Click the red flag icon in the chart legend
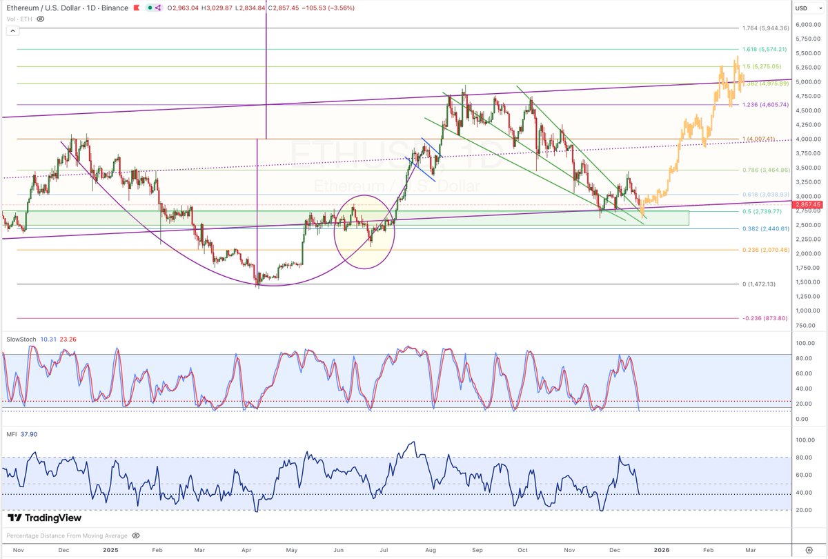This screenshot has width=828, height=559. point(136,8)
